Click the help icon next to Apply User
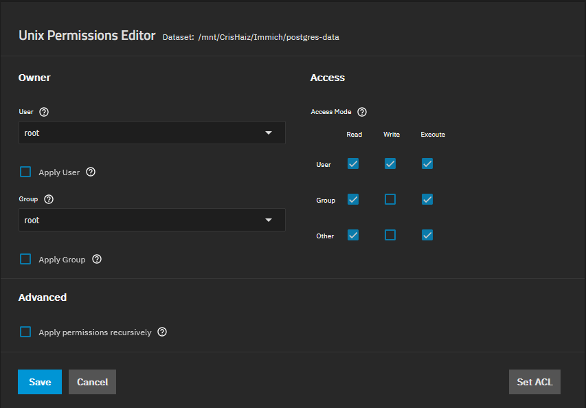Image resolution: width=586 pixels, height=408 pixels. pyautogui.click(x=91, y=172)
